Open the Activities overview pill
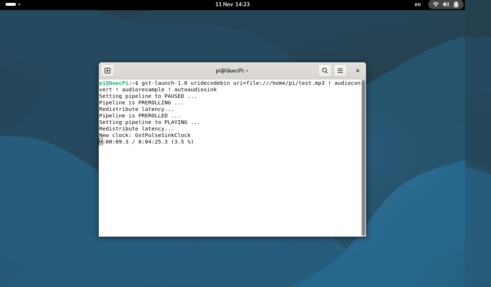 pyautogui.click(x=11, y=4)
